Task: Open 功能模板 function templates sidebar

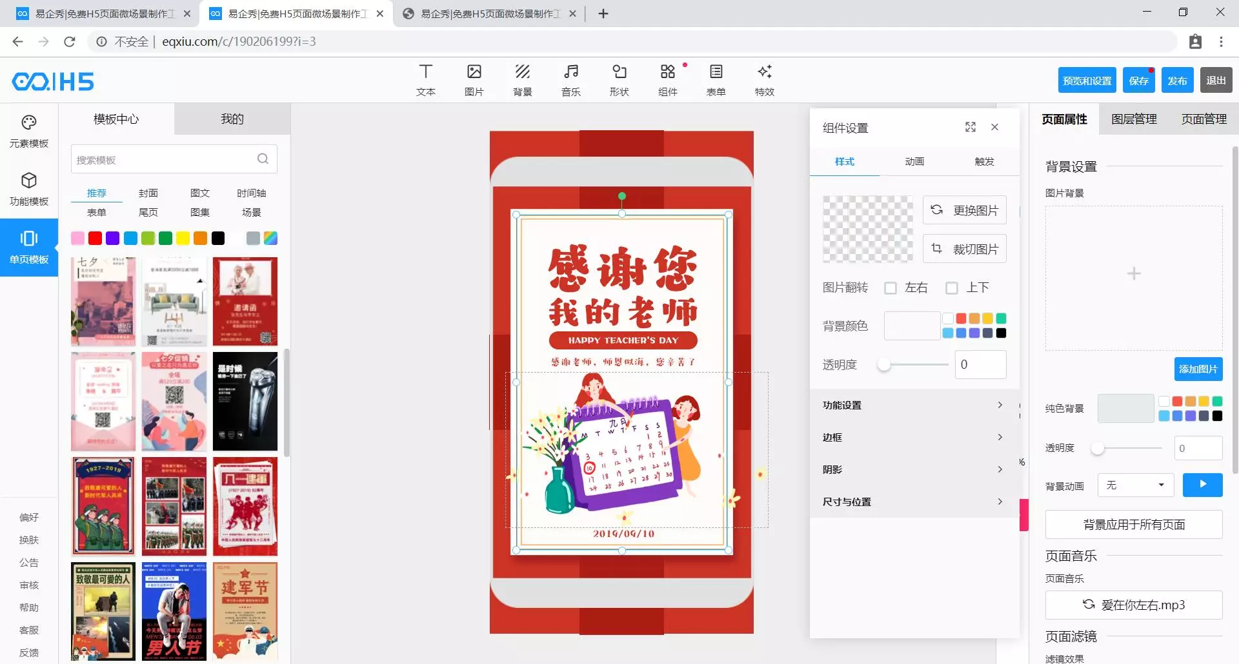Action: pyautogui.click(x=29, y=190)
